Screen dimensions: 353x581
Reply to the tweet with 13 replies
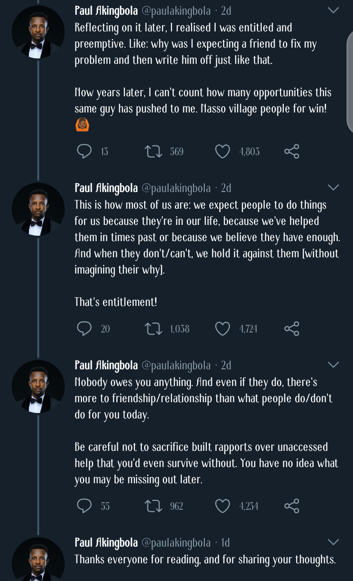coord(84,151)
